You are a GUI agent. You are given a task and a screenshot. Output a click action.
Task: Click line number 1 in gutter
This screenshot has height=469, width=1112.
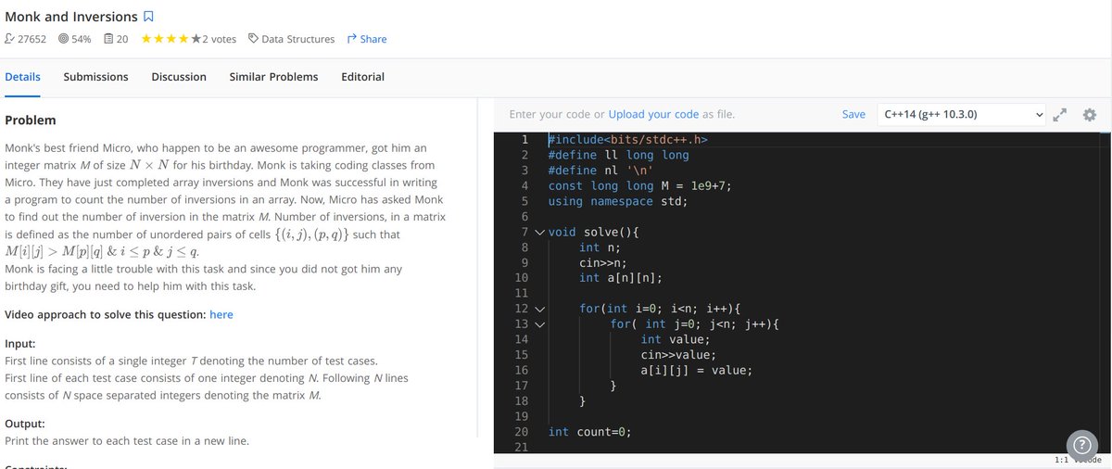(524, 140)
